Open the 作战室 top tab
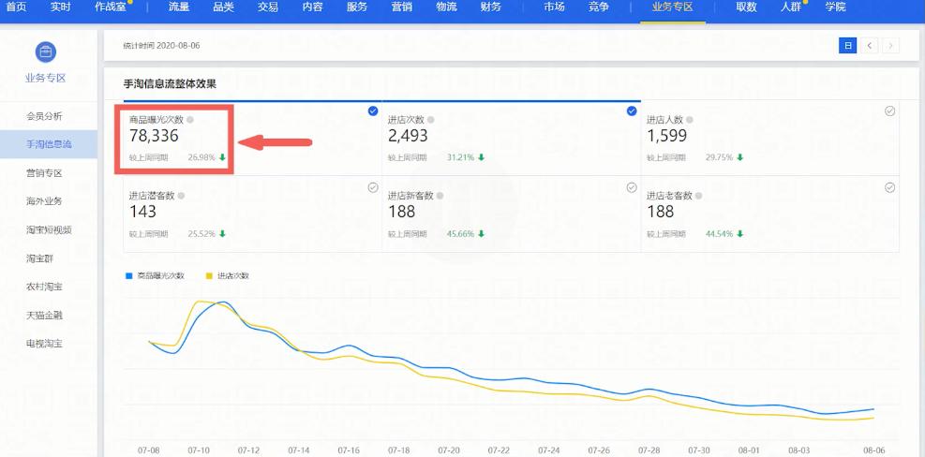This screenshot has width=925, height=457. 111,7
